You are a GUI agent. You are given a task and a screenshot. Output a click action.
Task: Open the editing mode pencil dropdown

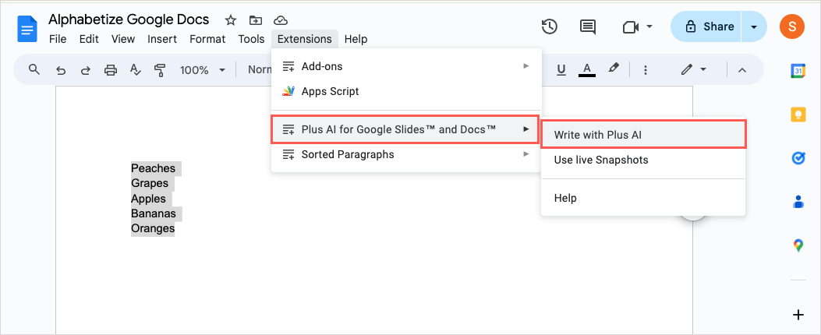coord(694,69)
